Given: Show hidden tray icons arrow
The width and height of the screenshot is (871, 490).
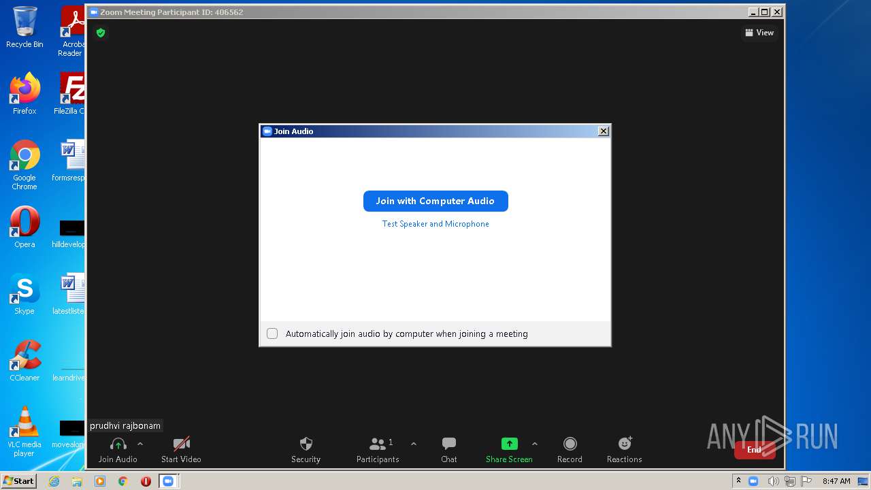Looking at the screenshot, I should [738, 481].
